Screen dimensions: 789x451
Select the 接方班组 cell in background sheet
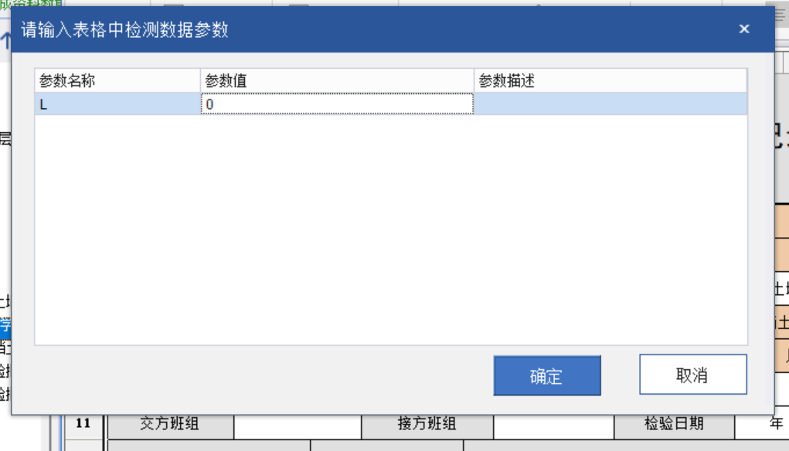point(427,426)
